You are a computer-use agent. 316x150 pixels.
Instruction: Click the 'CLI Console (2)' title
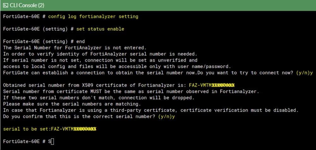27,5
